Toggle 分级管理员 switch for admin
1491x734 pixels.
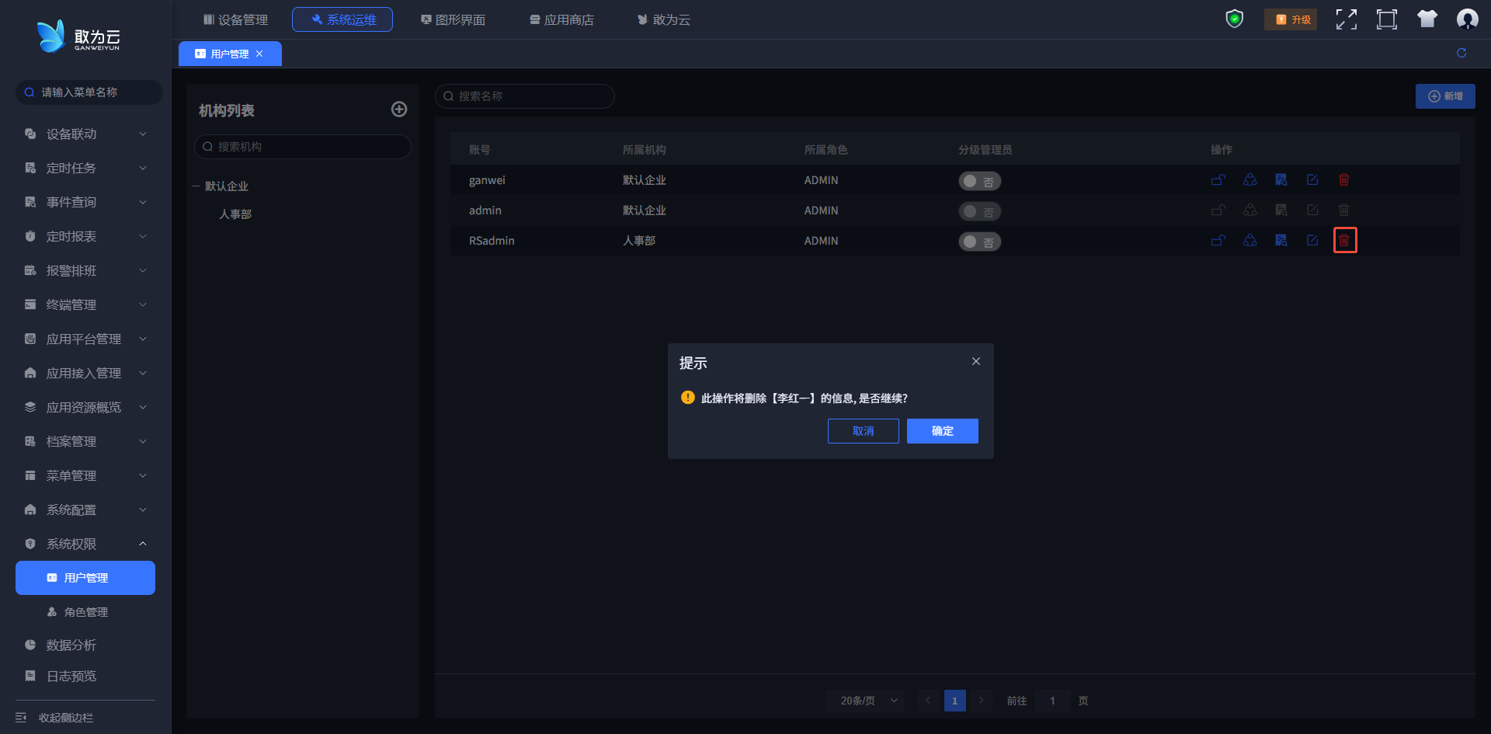[x=979, y=211]
